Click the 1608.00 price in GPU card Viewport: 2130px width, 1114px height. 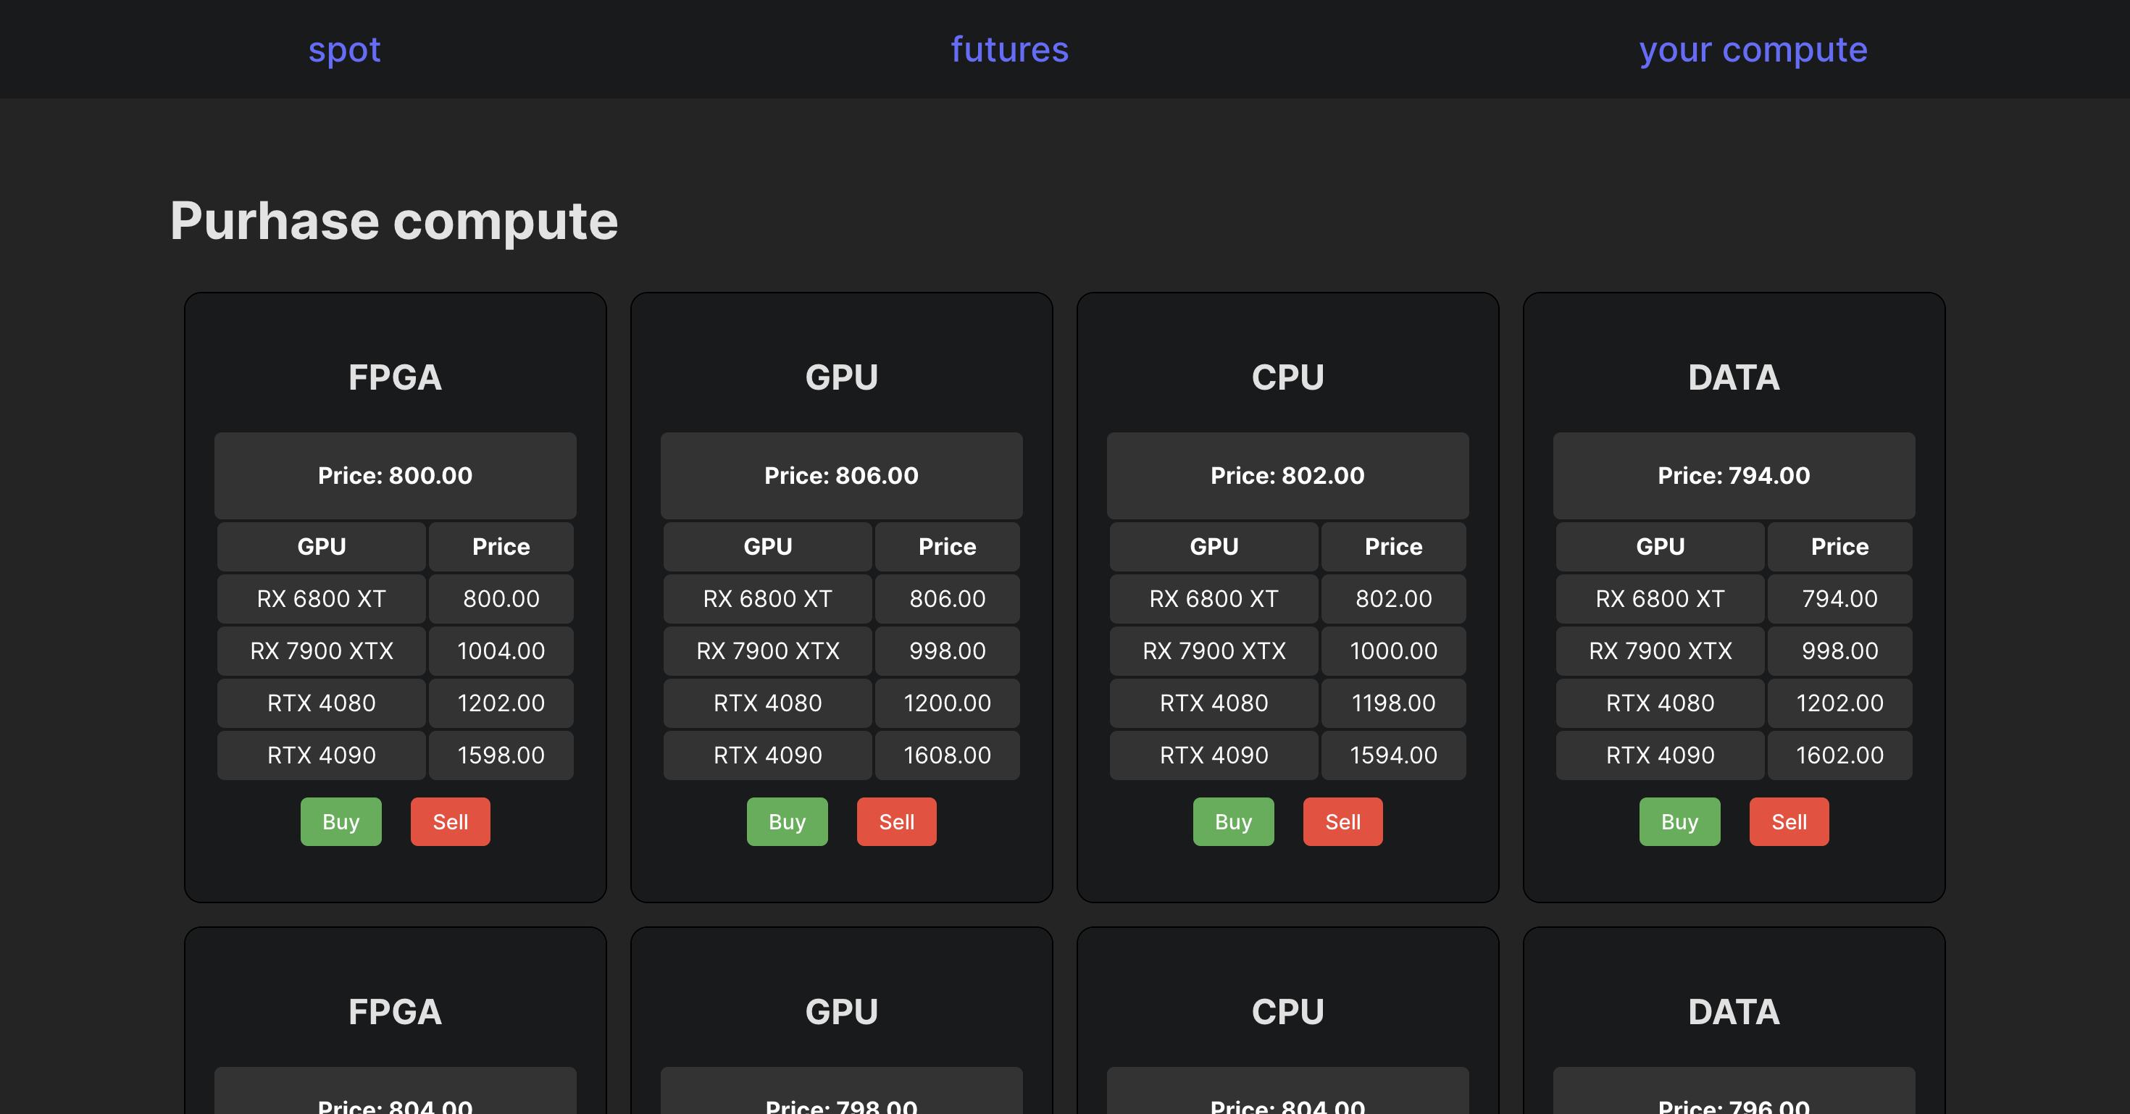947,755
